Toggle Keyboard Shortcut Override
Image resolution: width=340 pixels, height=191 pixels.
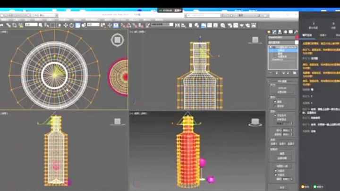click(x=116, y=25)
